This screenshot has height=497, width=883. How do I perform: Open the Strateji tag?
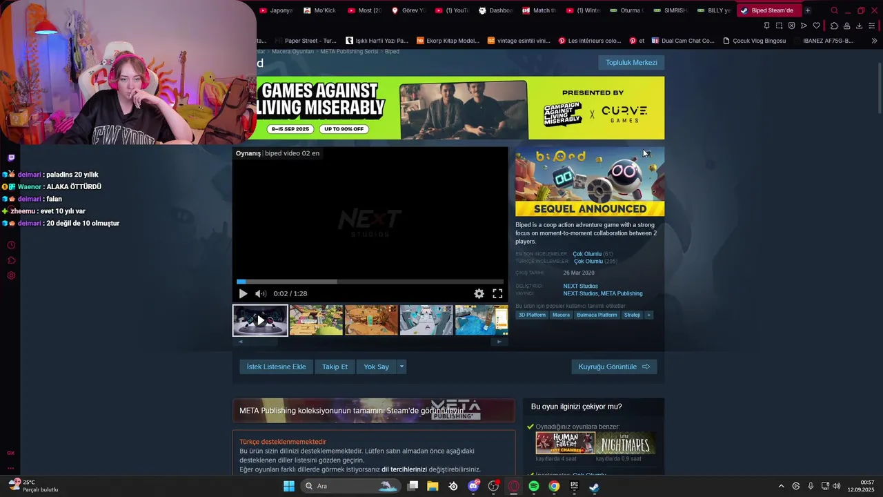coord(632,315)
